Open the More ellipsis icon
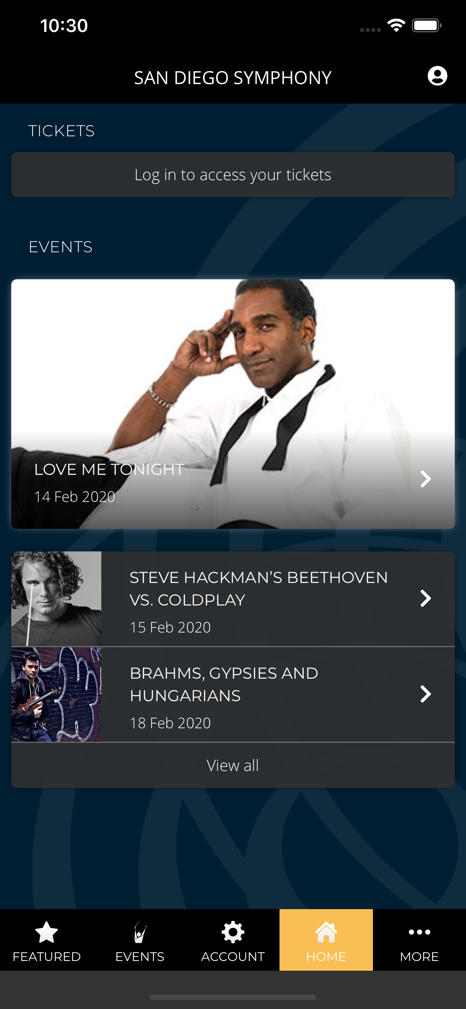The height and width of the screenshot is (1009, 466). [x=419, y=932]
